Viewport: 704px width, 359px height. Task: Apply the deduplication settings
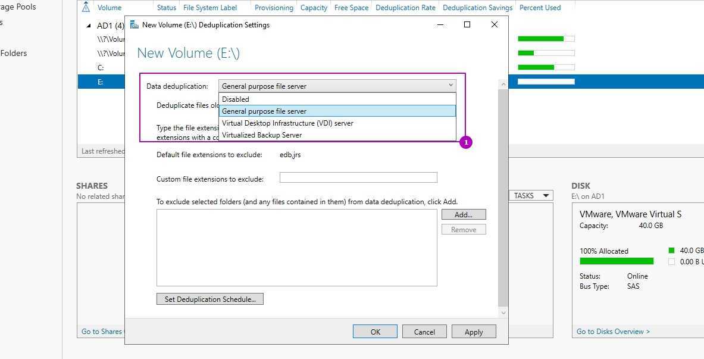(x=474, y=332)
